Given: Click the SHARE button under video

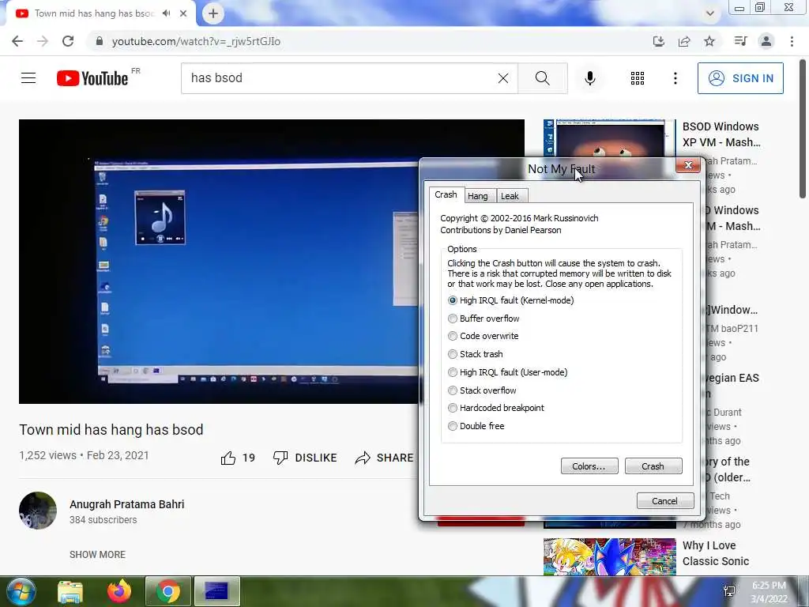Looking at the screenshot, I should pos(385,458).
